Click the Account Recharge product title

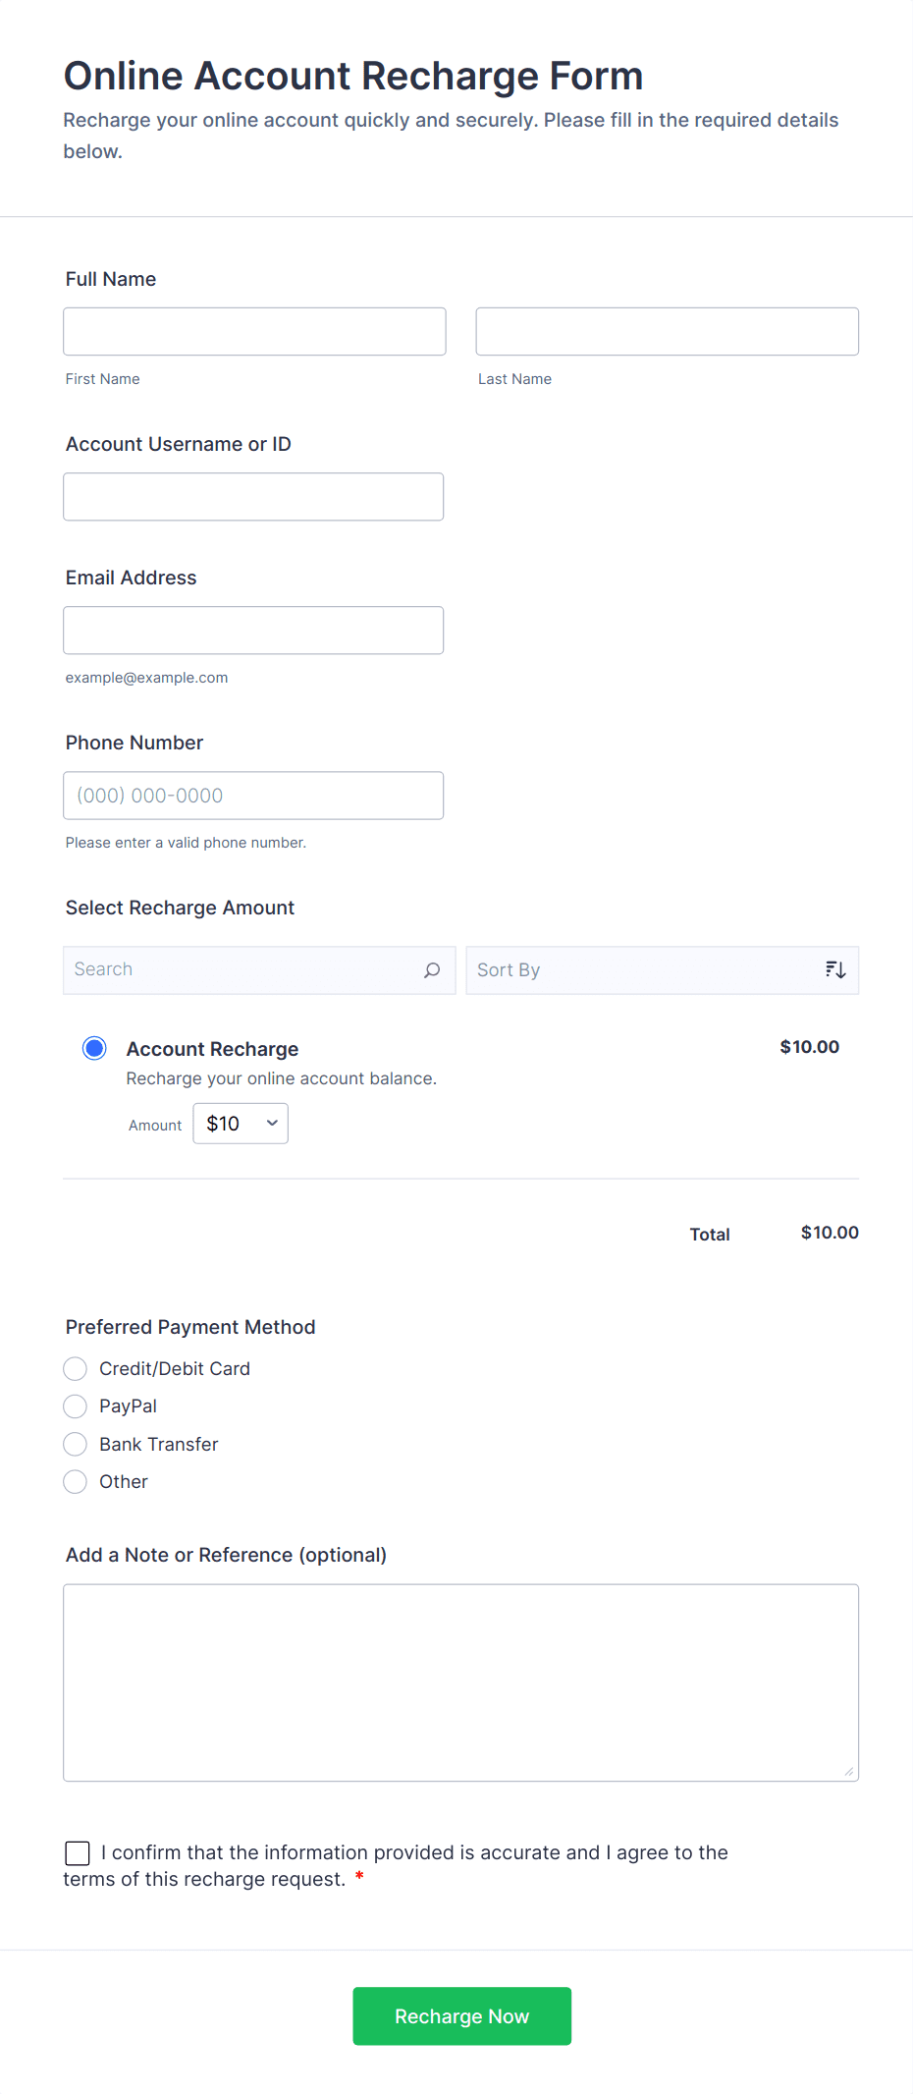click(212, 1049)
